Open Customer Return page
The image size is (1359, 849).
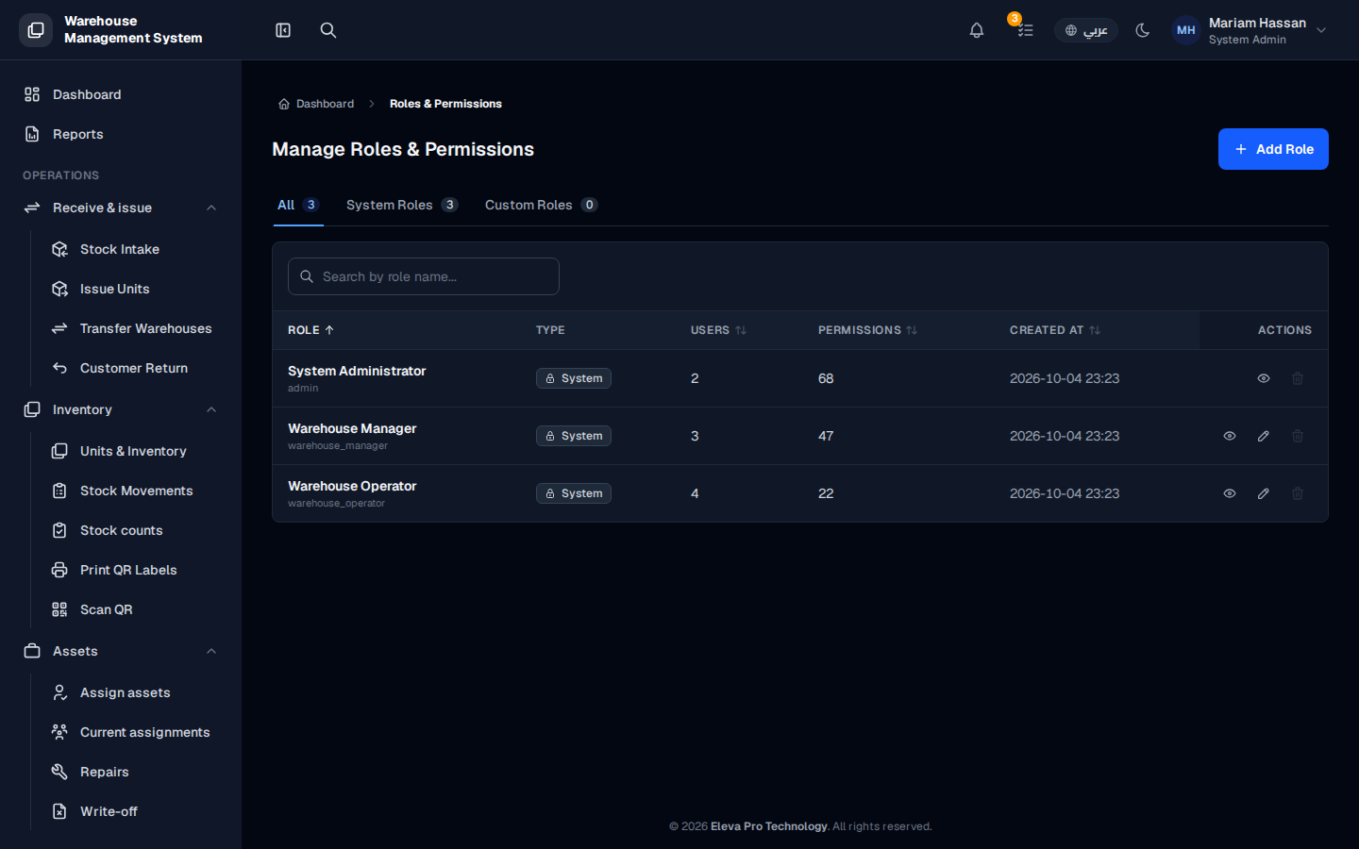tap(134, 368)
